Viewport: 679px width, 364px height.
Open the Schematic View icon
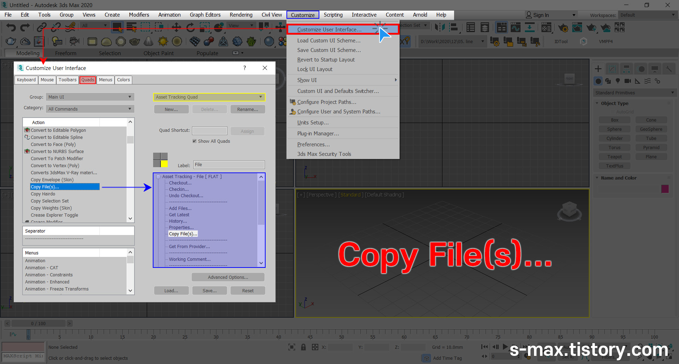coord(530,27)
